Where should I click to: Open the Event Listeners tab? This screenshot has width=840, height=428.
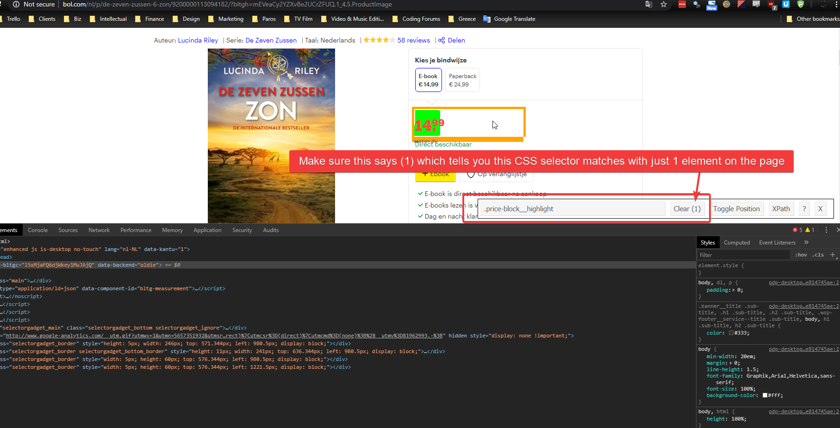777,243
